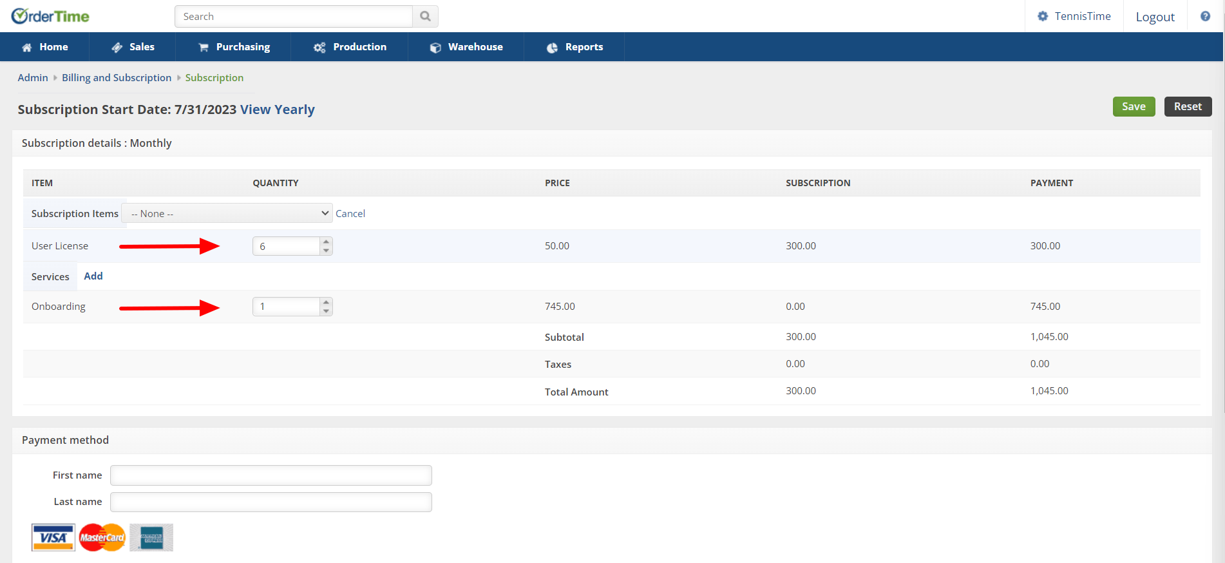The width and height of the screenshot is (1225, 563).
Task: Click the ITEM column header
Action: tap(42, 183)
